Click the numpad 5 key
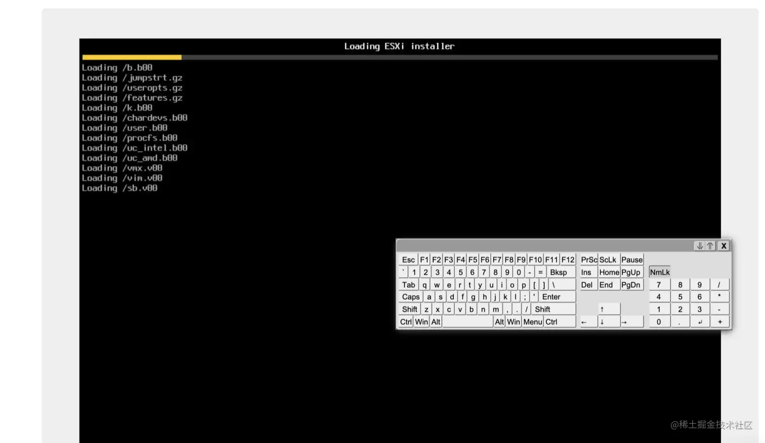The height and width of the screenshot is (443, 765). pos(680,297)
